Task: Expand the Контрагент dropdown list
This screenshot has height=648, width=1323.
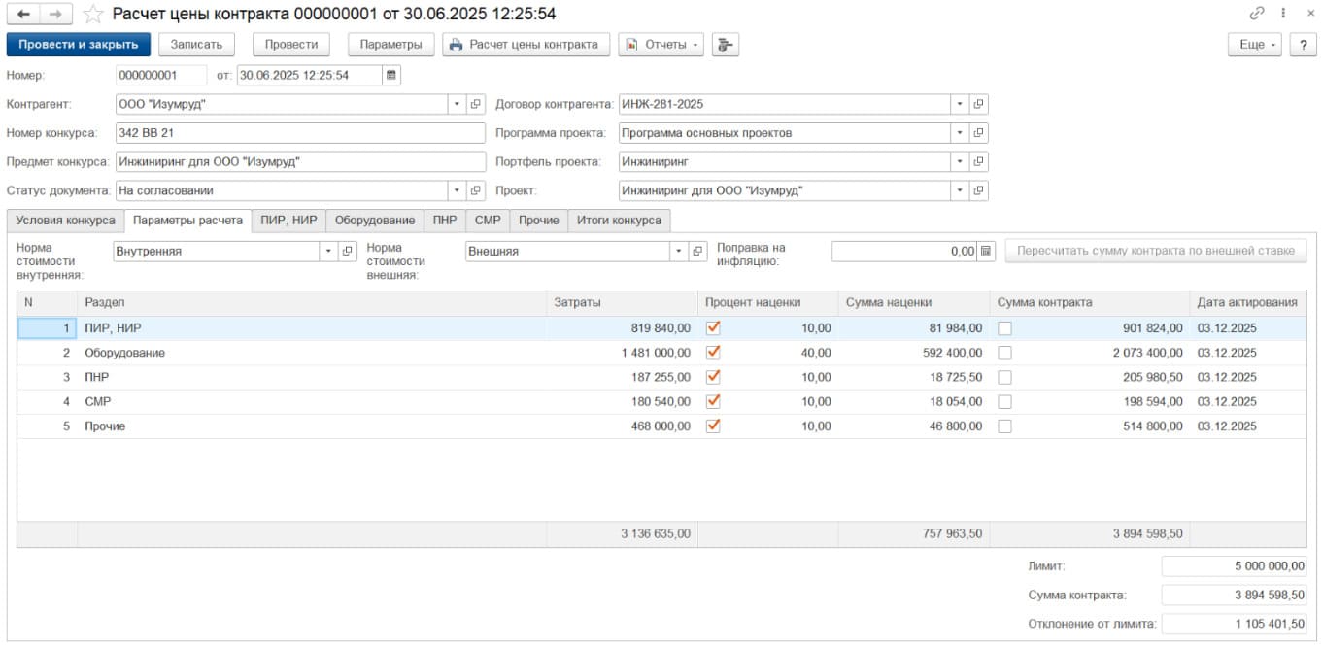Action: point(457,104)
